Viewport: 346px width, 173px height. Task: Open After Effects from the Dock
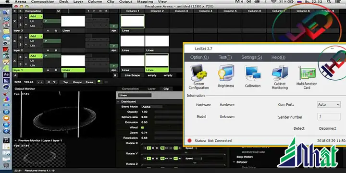point(6,74)
